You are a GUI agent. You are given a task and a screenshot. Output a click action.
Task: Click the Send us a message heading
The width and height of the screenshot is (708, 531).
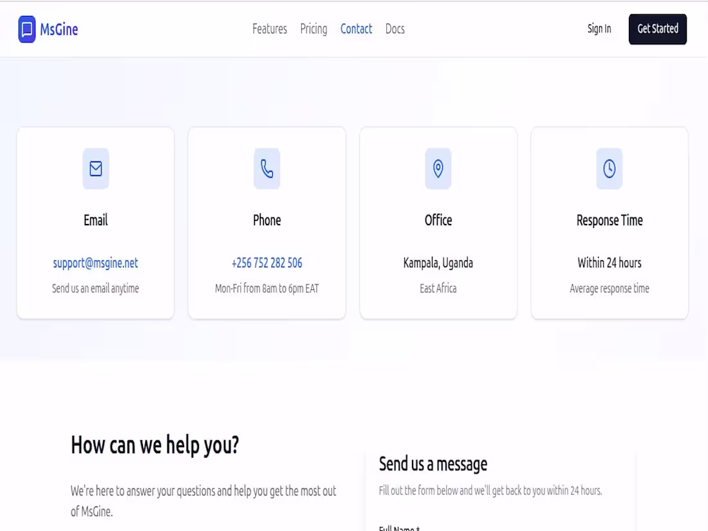(433, 464)
